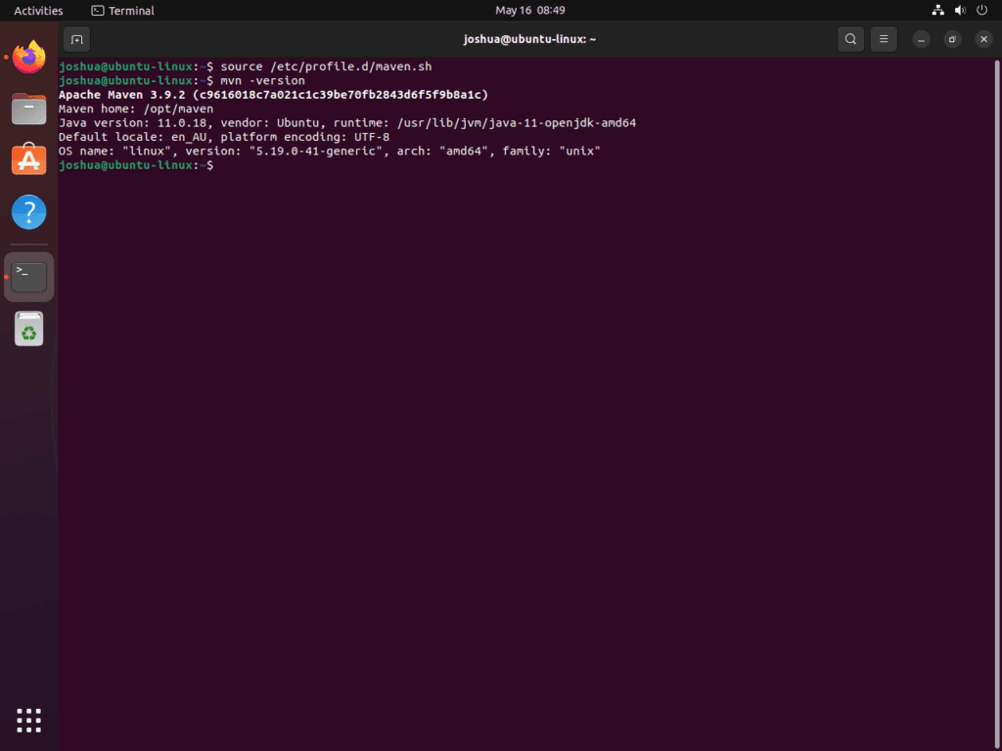Open Ubuntu Software from the dock
1002x751 pixels.
point(28,160)
